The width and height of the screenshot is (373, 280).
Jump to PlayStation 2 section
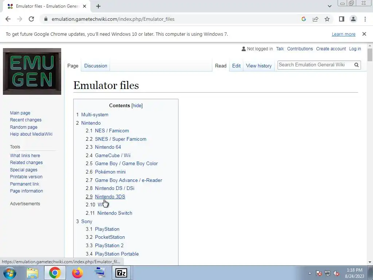[109, 245]
